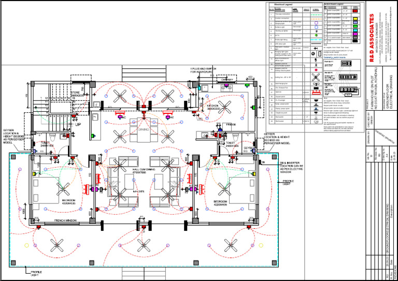Click the cyan dashed profile light legend symbol
Viewport: 398px width, 281px height.
(316, 40)
